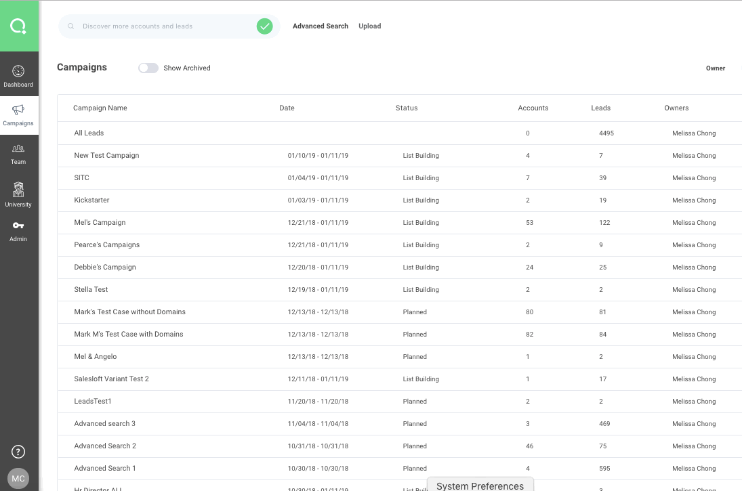The width and height of the screenshot is (742, 491).
Task: Select the Salesloft Variant Test 2 campaign
Action: 111,379
